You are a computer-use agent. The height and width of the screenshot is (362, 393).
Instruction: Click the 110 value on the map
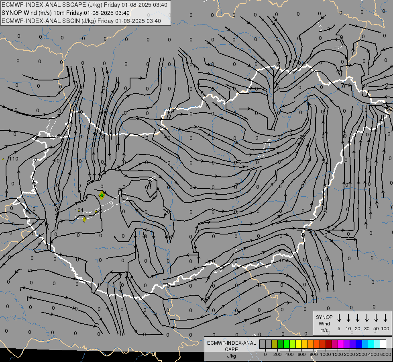pos(14,159)
